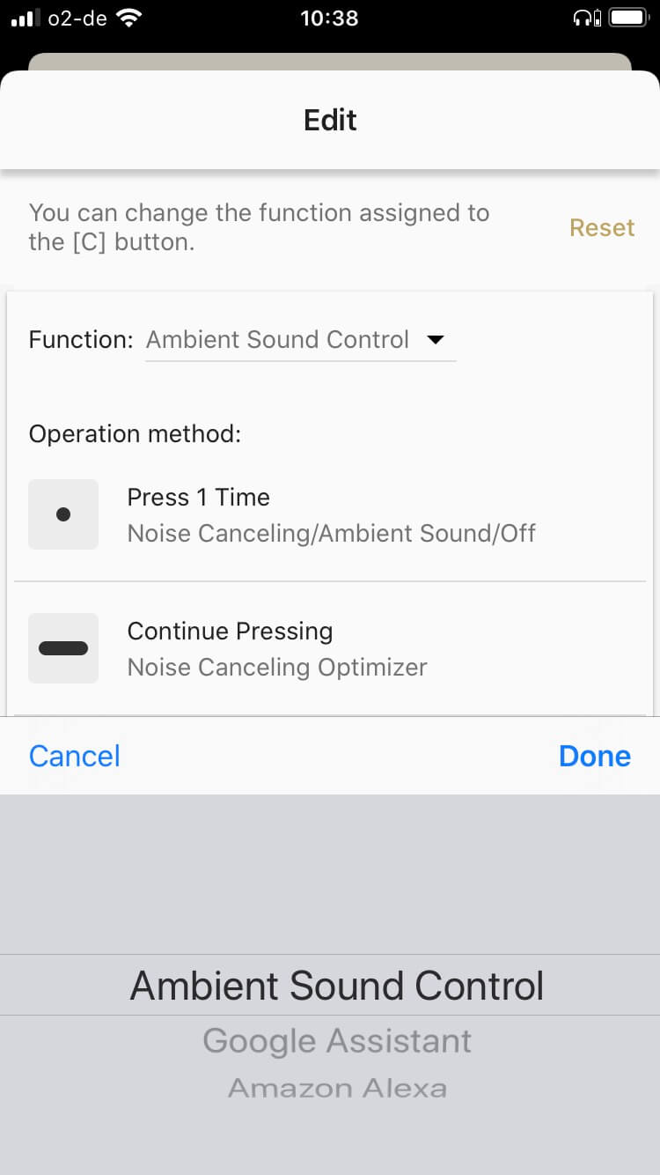Reset the [C] button assignment
The height and width of the screenshot is (1175, 660).
click(x=602, y=228)
